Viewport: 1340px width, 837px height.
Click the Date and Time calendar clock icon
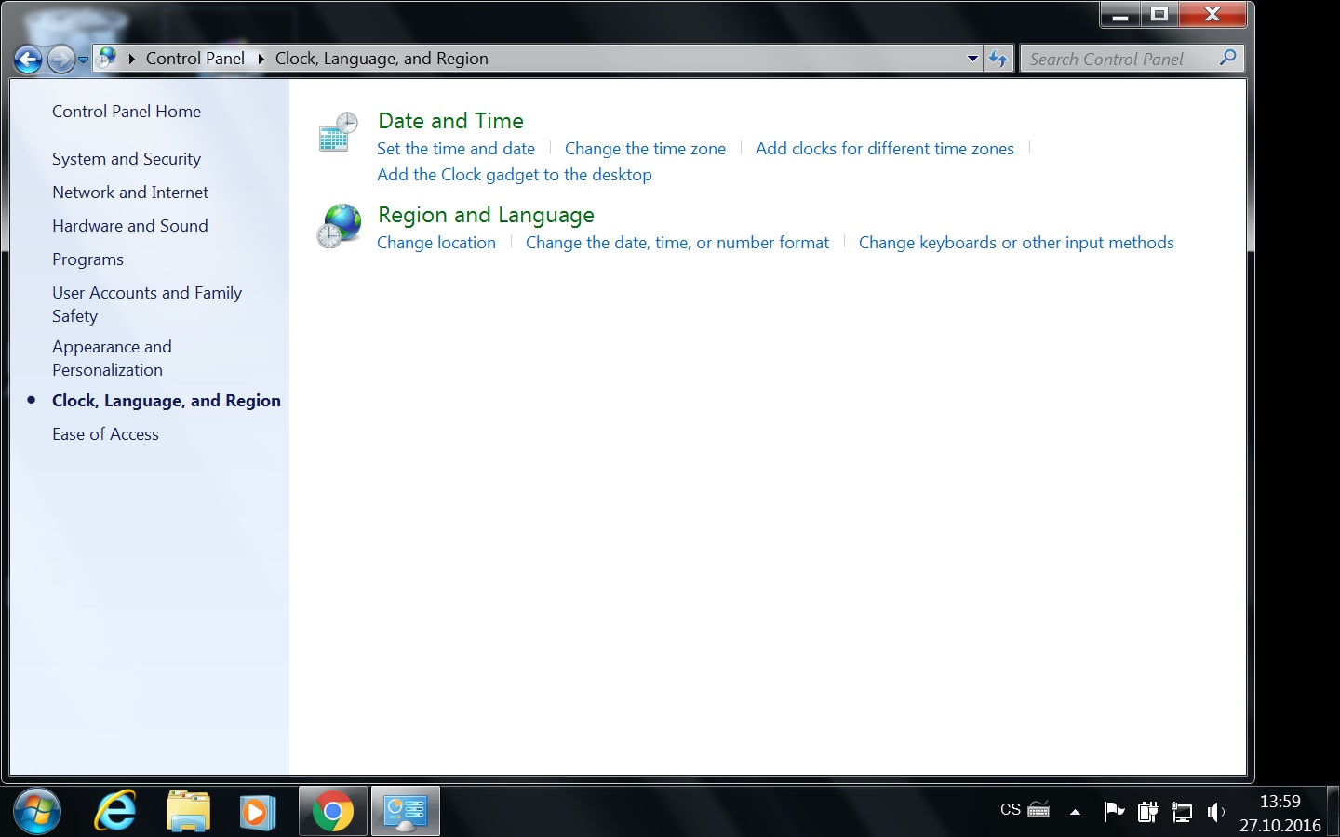(x=338, y=133)
